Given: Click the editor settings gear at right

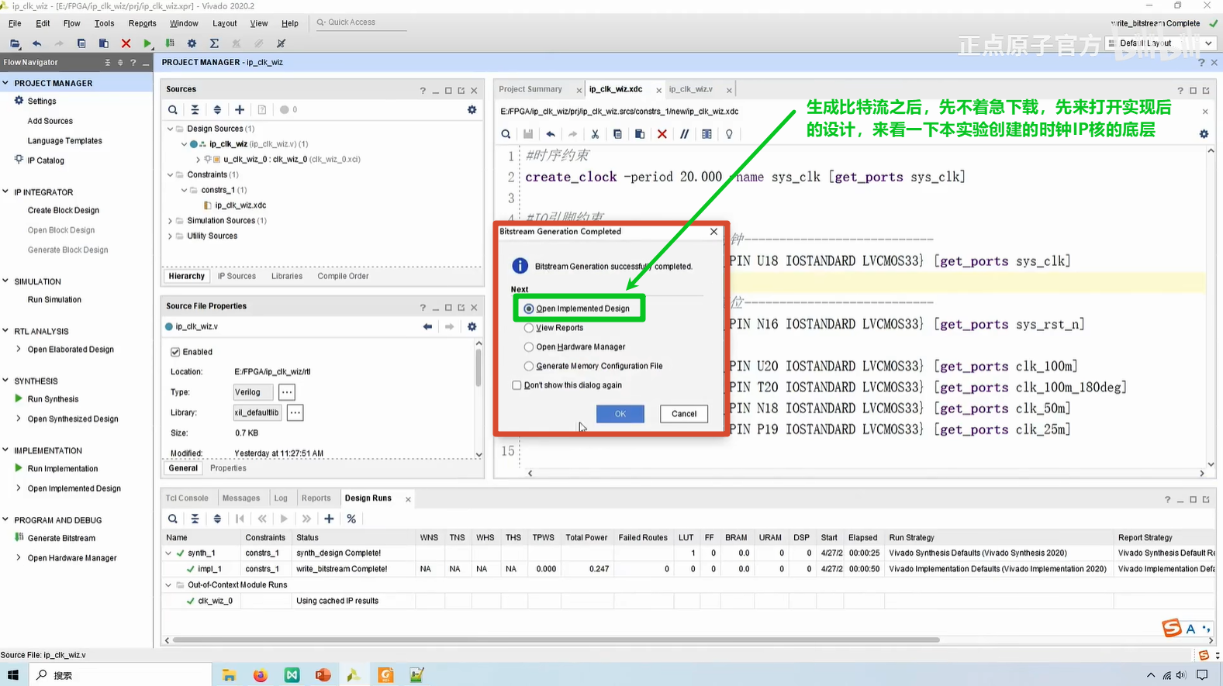Looking at the screenshot, I should click(1204, 134).
